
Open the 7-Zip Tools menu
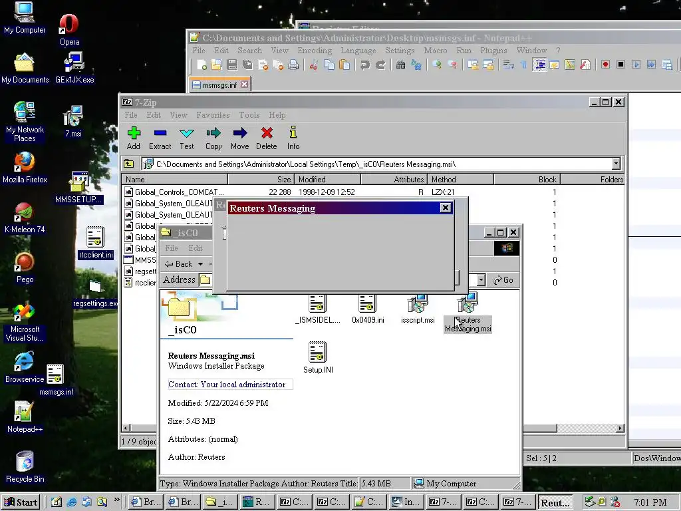click(x=249, y=115)
